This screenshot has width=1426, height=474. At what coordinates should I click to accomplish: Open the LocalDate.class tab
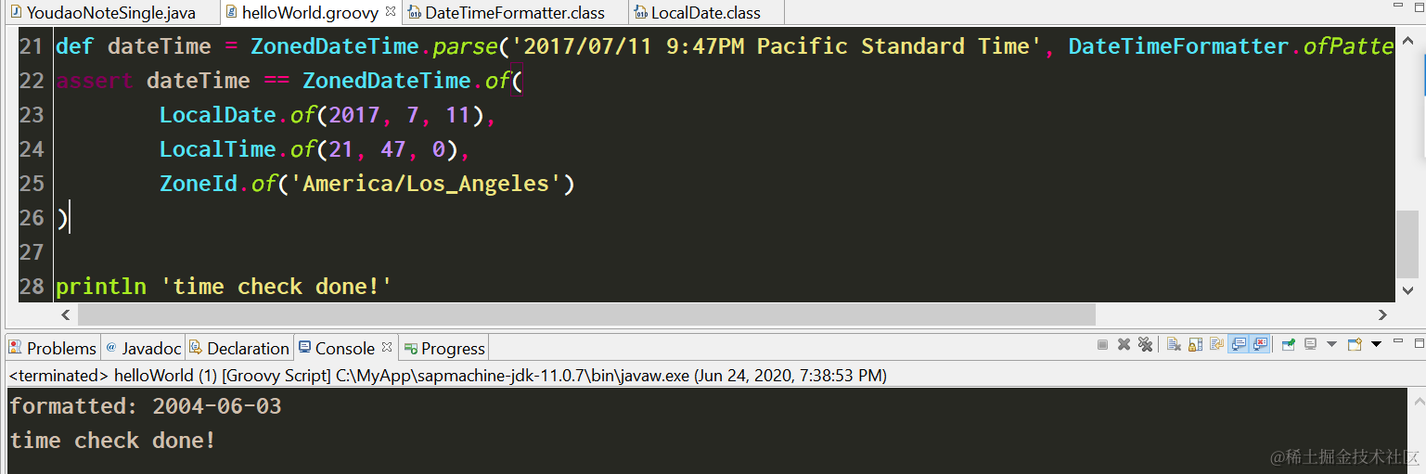[x=706, y=13]
